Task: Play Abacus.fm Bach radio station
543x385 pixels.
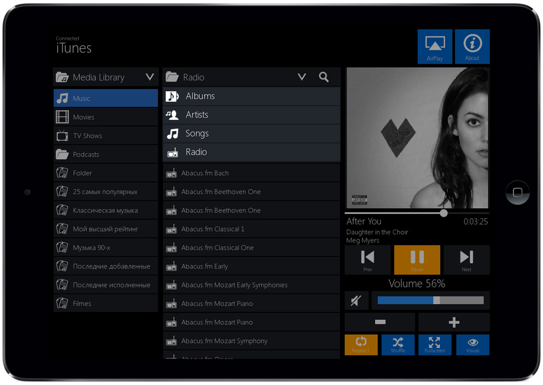Action: [x=251, y=173]
